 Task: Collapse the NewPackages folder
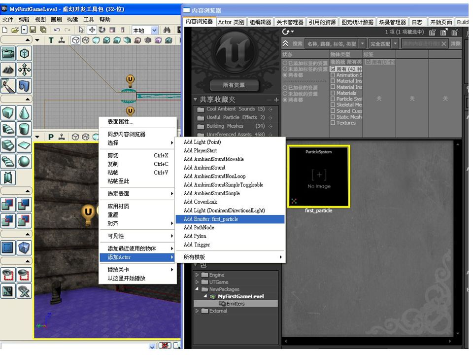197,289
